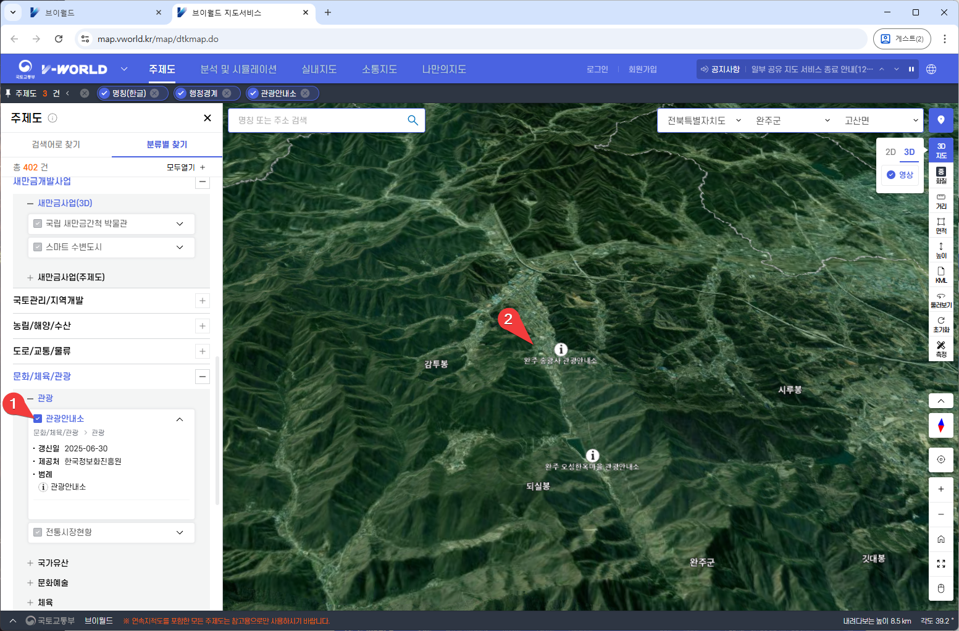Expand the 국가유산 tree node
The image size is (959, 631).
pyautogui.click(x=30, y=563)
